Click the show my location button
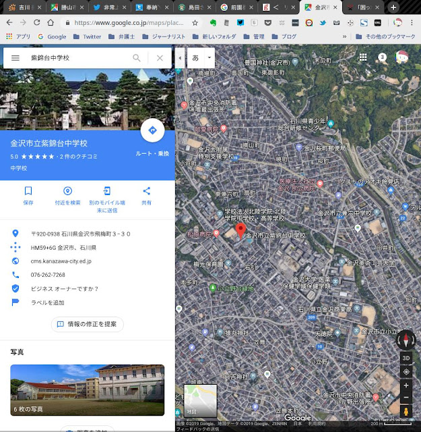Viewport: 421px width, 432px height. pyautogui.click(x=406, y=372)
